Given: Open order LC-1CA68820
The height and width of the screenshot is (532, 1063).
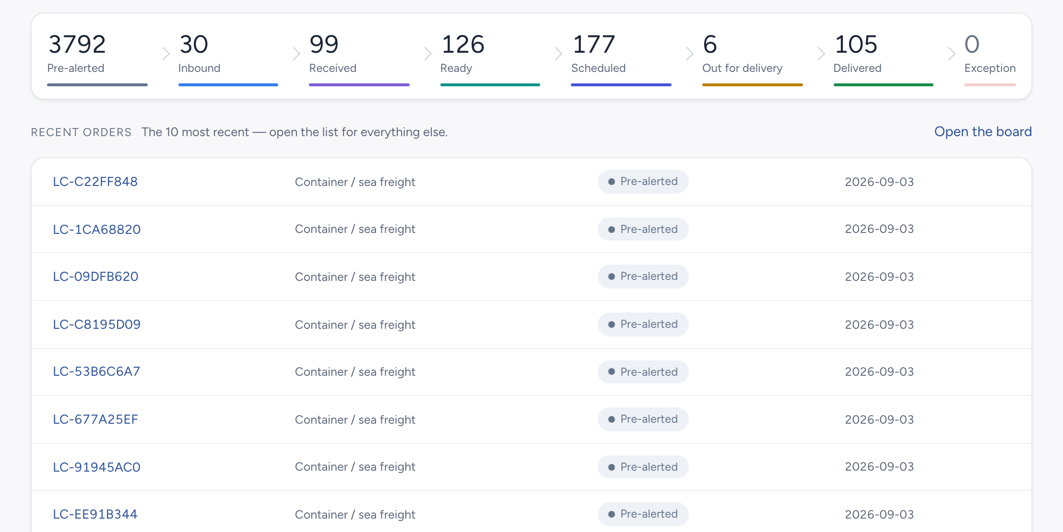Looking at the screenshot, I should 96,229.
